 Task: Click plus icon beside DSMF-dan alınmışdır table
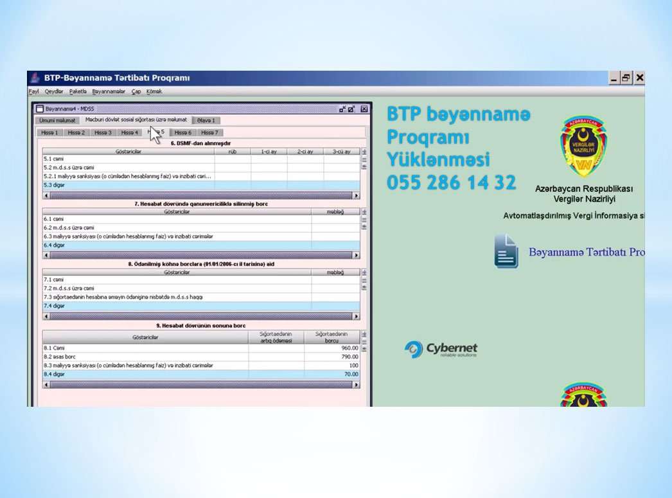tap(364, 152)
